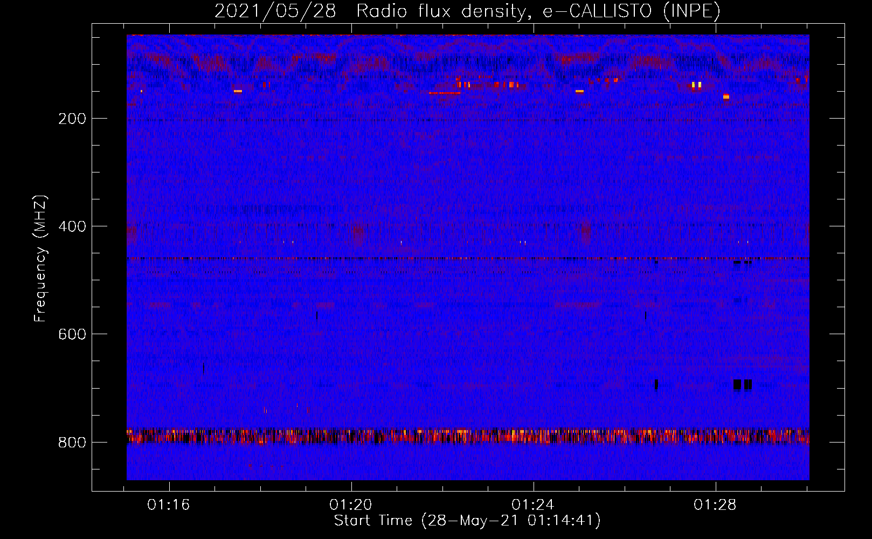Click the 600 frequency tick label
This screenshot has width=872, height=539.
[72, 334]
